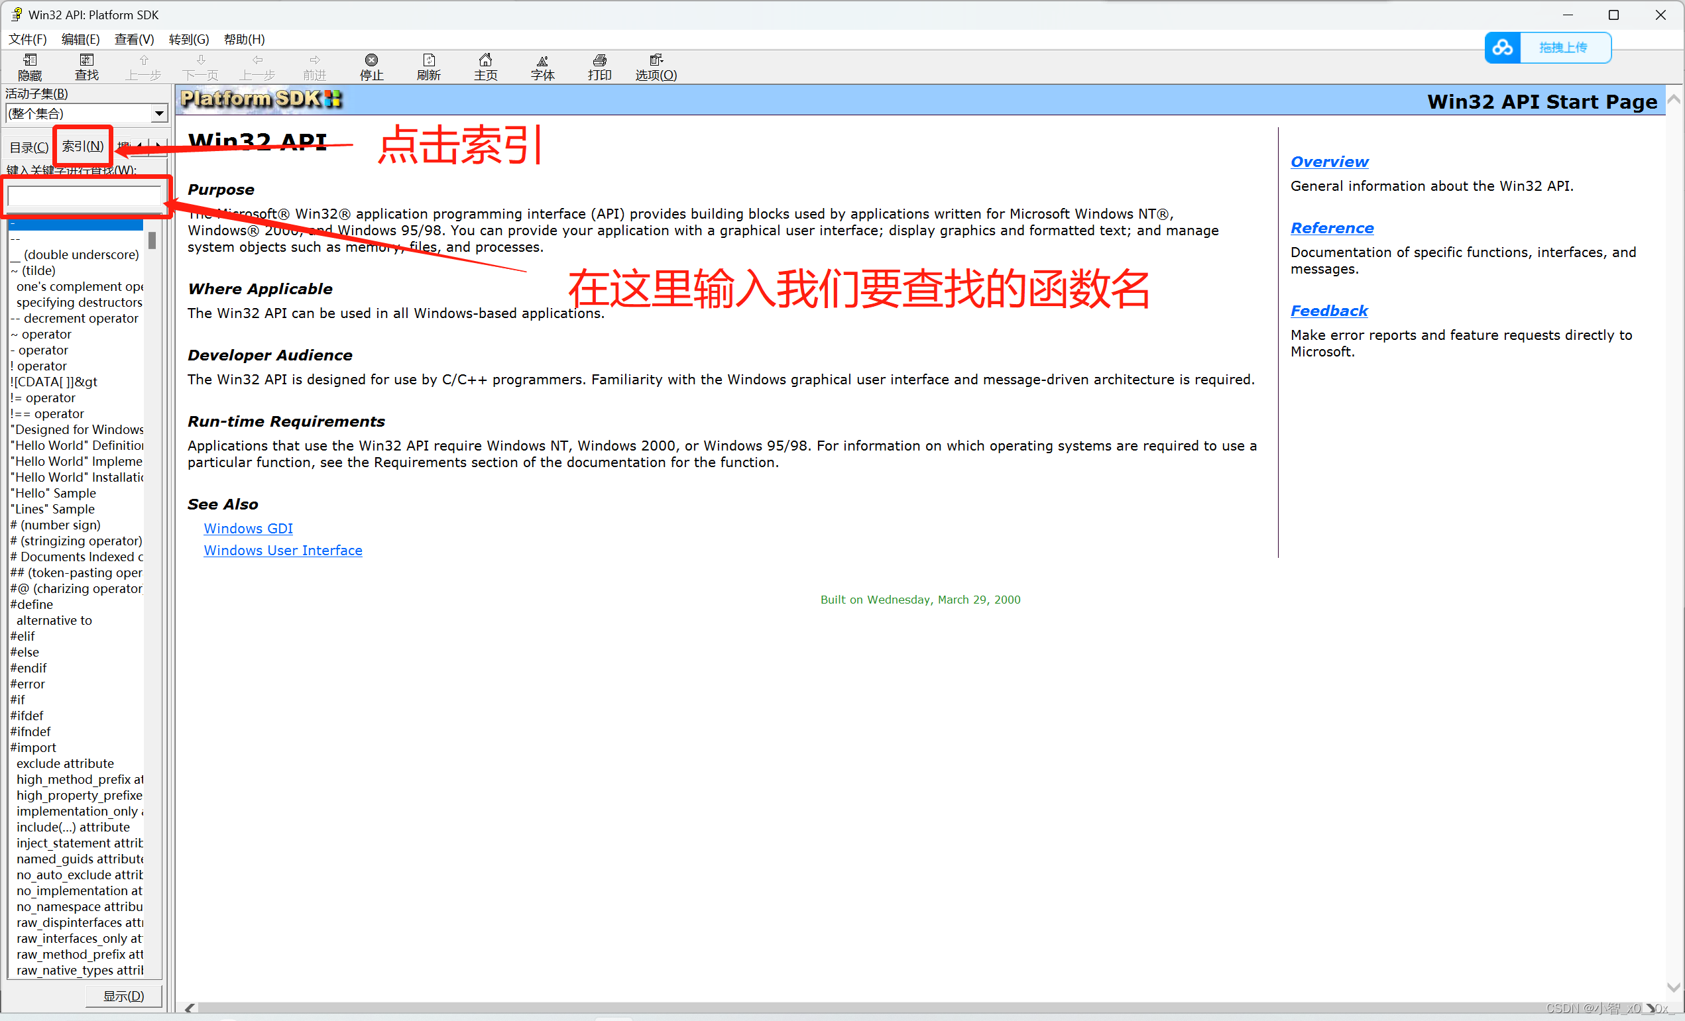Select index entry "![CDATA[ ]]&gt"

coord(53,382)
